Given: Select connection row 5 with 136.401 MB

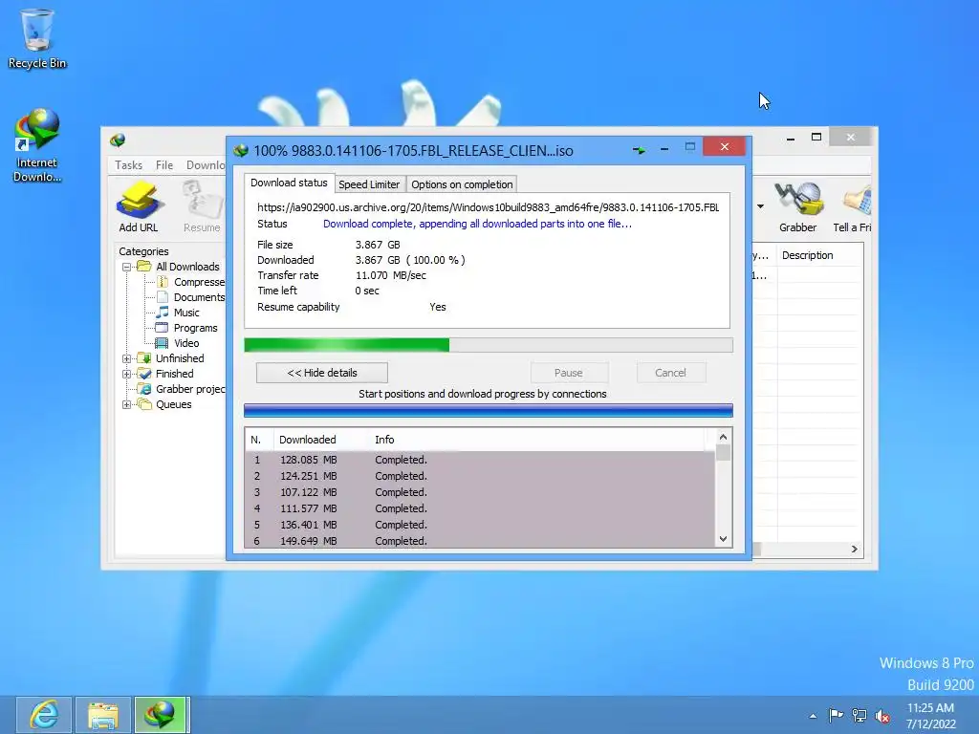Looking at the screenshot, I should pos(480,525).
